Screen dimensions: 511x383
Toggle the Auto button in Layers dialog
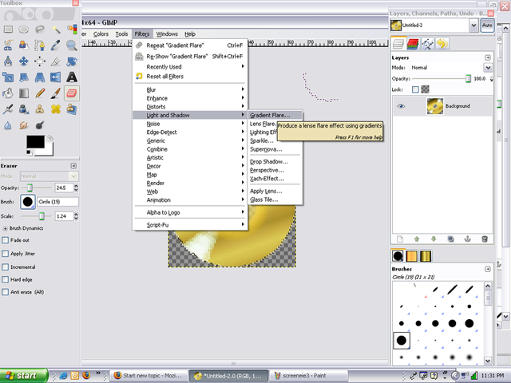click(487, 26)
